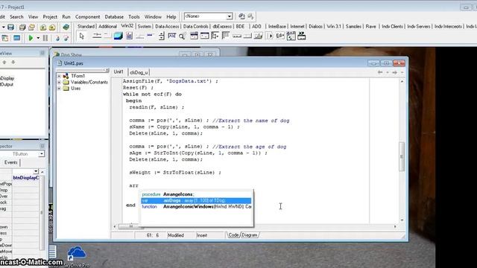Pick the XPManifest component from the palette
This screenshot has width=477, height=268.
301,36
